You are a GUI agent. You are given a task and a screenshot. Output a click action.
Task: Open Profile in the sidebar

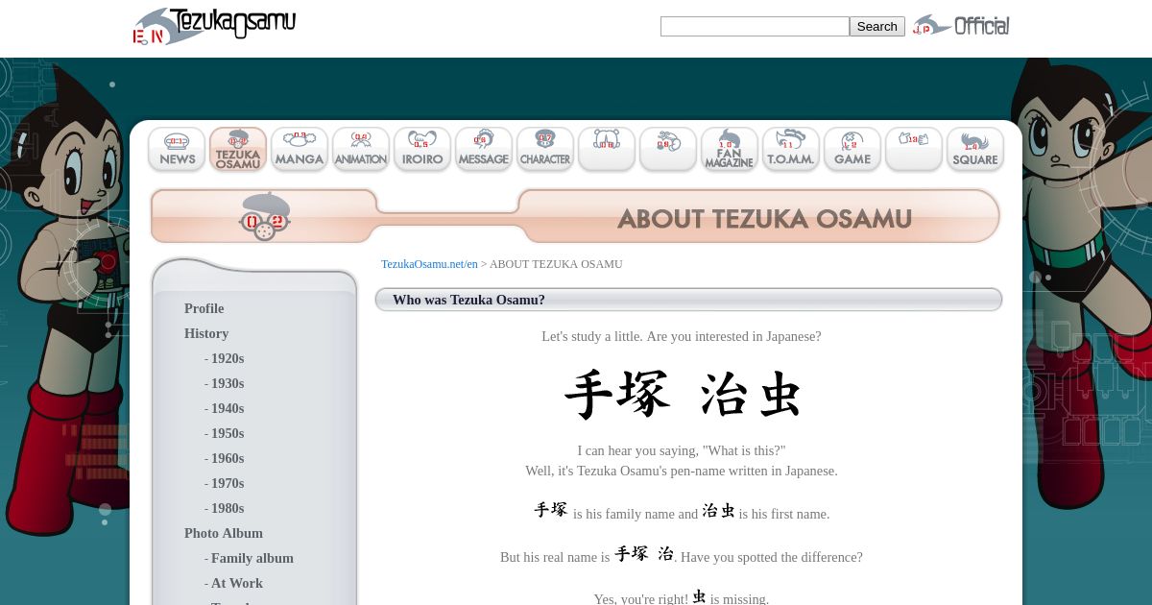(204, 308)
